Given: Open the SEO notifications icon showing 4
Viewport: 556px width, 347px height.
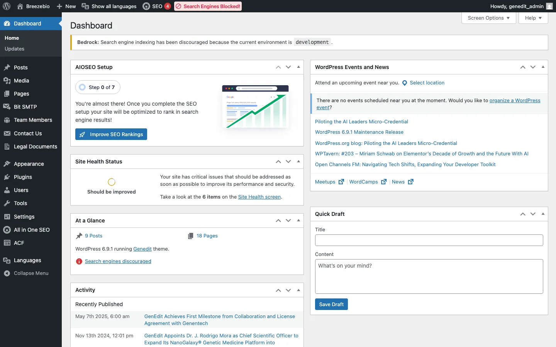Looking at the screenshot, I should (x=156, y=6).
